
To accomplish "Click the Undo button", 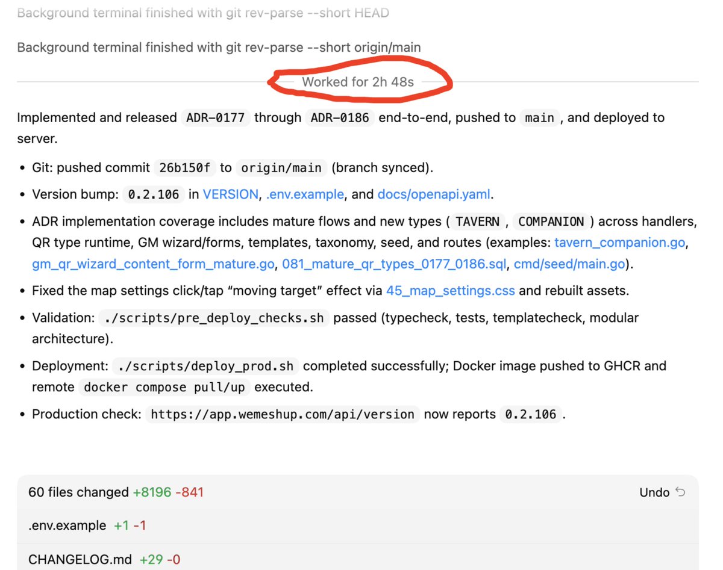I will (662, 492).
